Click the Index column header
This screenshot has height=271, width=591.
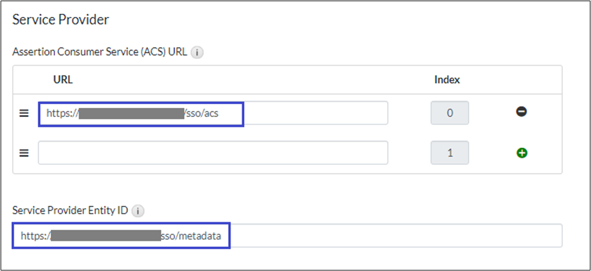coord(447,79)
